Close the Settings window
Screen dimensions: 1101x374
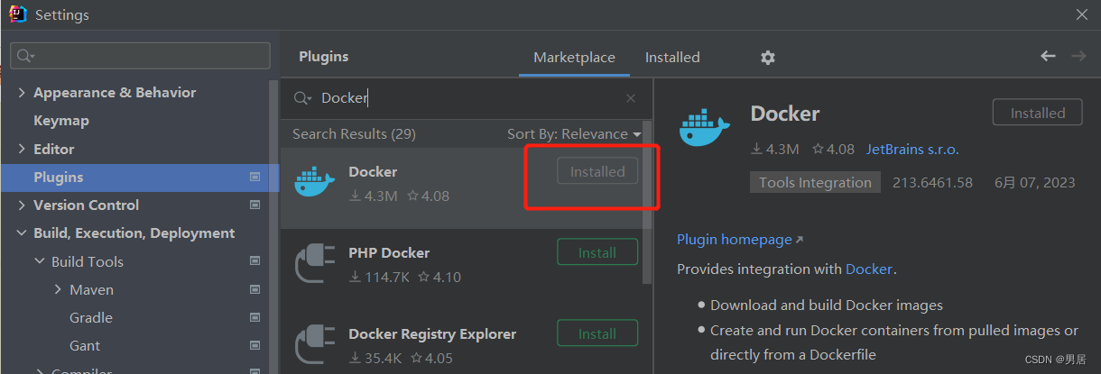tap(1082, 14)
